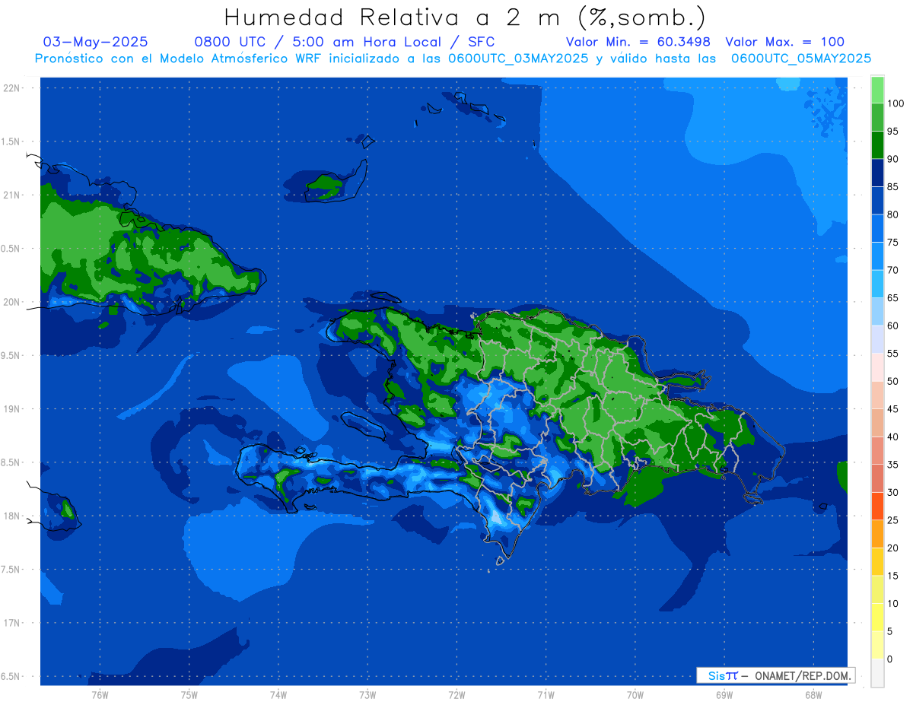This screenshot has height=705, width=913.
Task: Select the pale yellow swatch between 0 and 5
Action: point(877,645)
